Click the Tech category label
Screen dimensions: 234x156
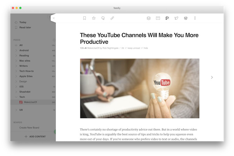(22, 97)
